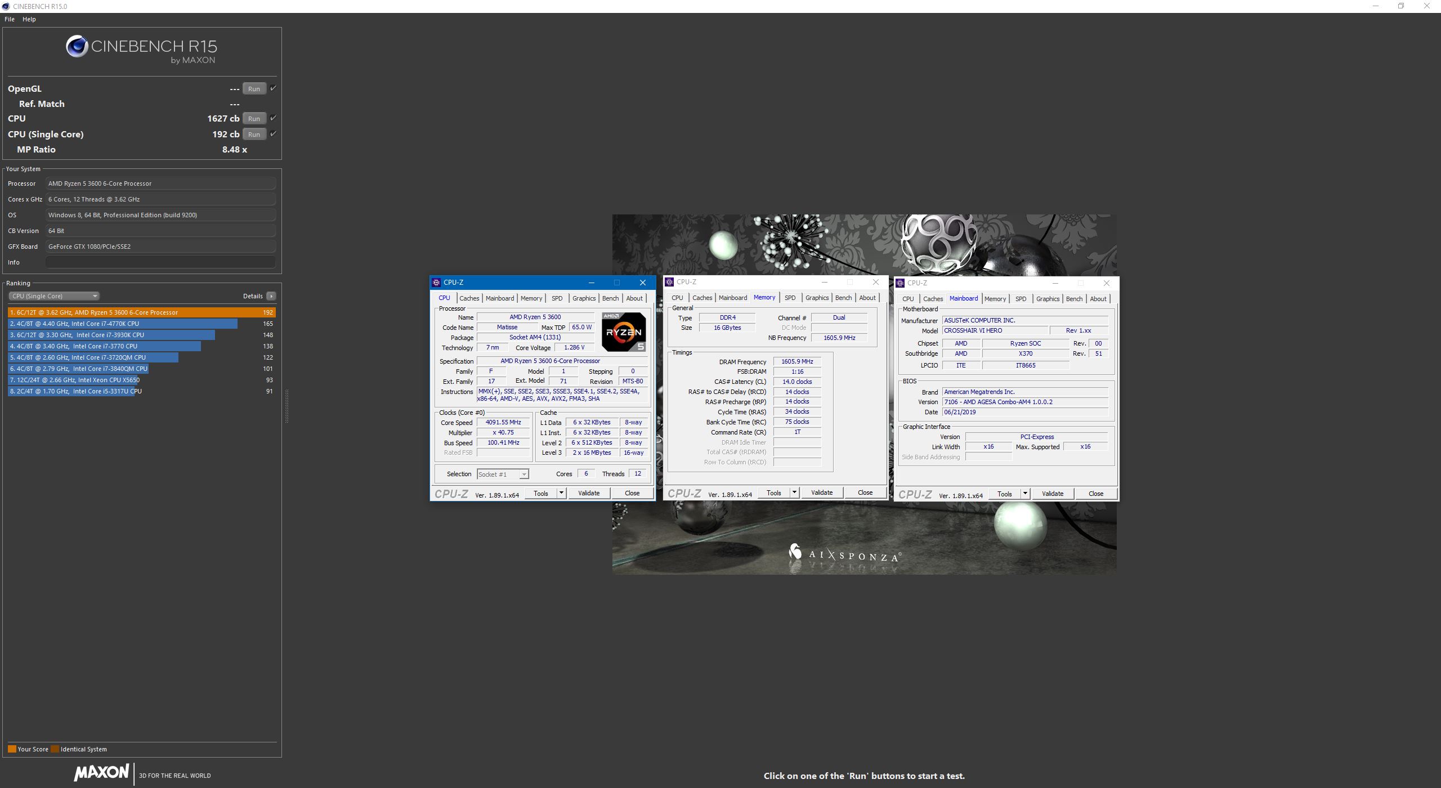The height and width of the screenshot is (788, 1441).
Task: Run the CPU (Single Core) benchmark
Action: (x=254, y=135)
